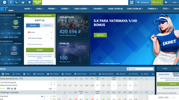179x100 pixels.
Task: Open Bahis kuponunu kaydet/yükle
Action: tap(167, 93)
